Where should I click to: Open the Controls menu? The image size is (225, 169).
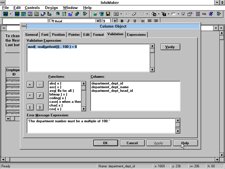(32, 8)
